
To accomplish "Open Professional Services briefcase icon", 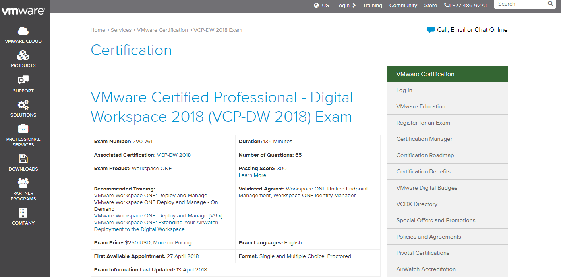I will 23,129.
